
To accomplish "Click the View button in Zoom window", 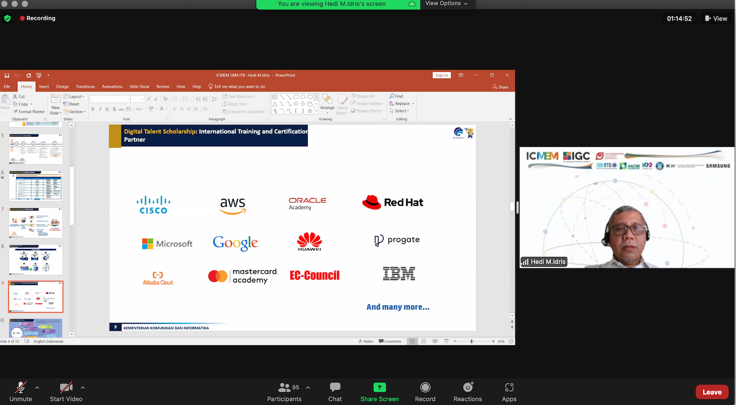I will (716, 18).
